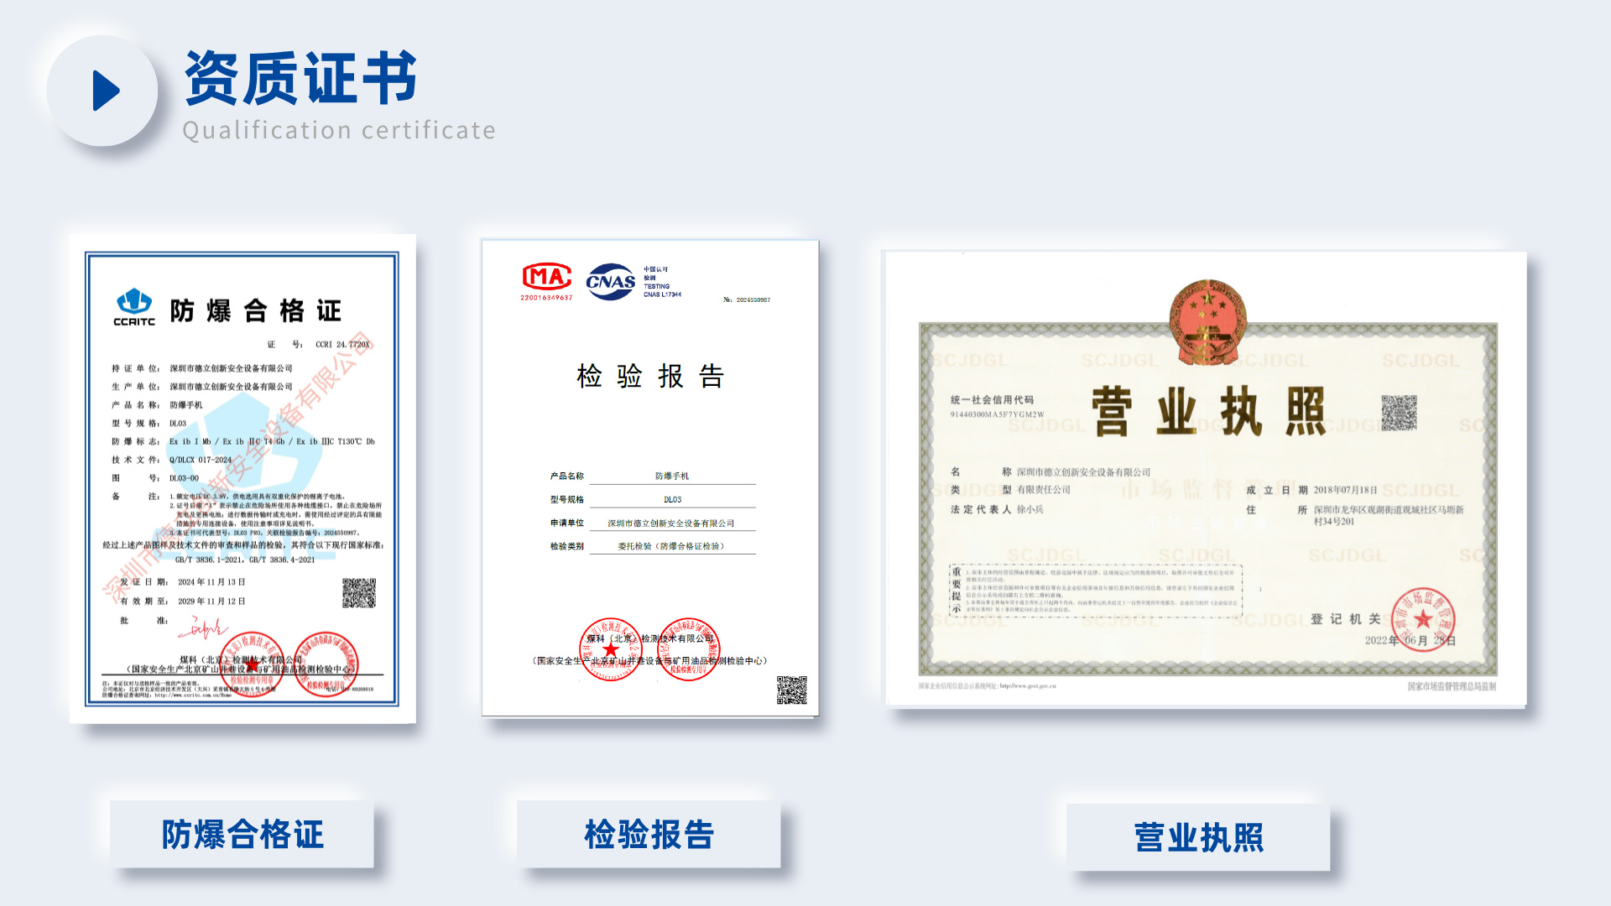Click the 资质证书 heading text
The height and width of the screenshot is (906, 1611).
pos(300,78)
